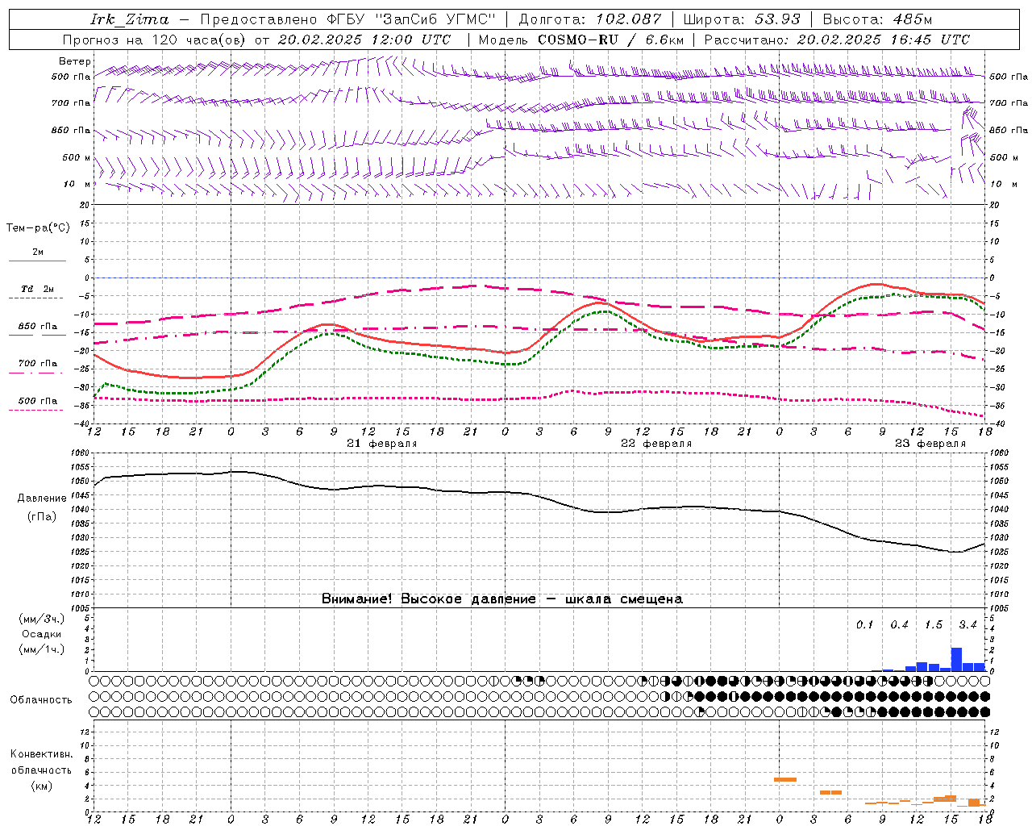Screen dimensions: 1032x826
Task: Select the 'Предоставлено ФГБУ "ЗапСиб УГМС"' header text
Action: click(x=347, y=19)
